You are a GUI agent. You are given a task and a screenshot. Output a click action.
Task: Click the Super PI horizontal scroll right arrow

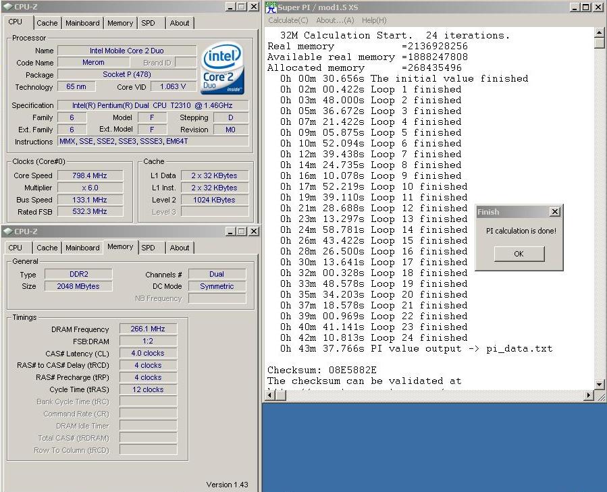(x=589, y=395)
